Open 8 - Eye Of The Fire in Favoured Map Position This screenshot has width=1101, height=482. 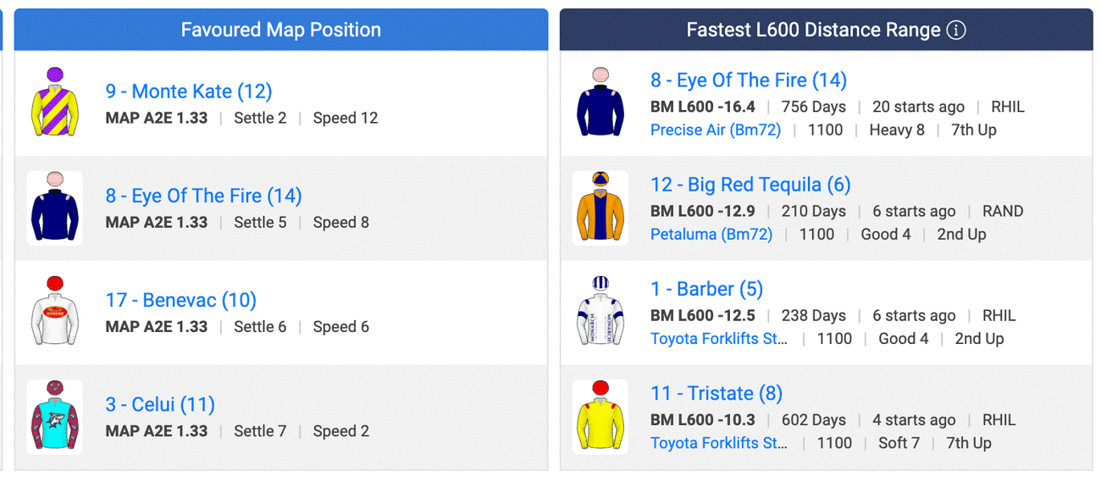(204, 196)
